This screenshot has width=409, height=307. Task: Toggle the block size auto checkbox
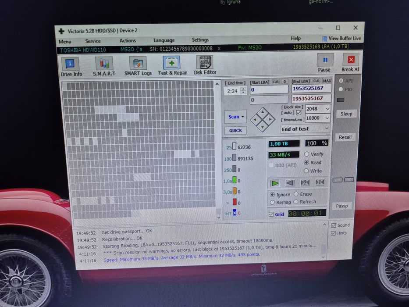299,113
